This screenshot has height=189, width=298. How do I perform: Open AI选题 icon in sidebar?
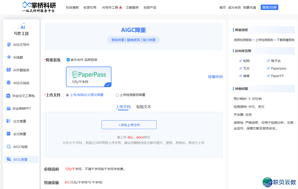9,57
